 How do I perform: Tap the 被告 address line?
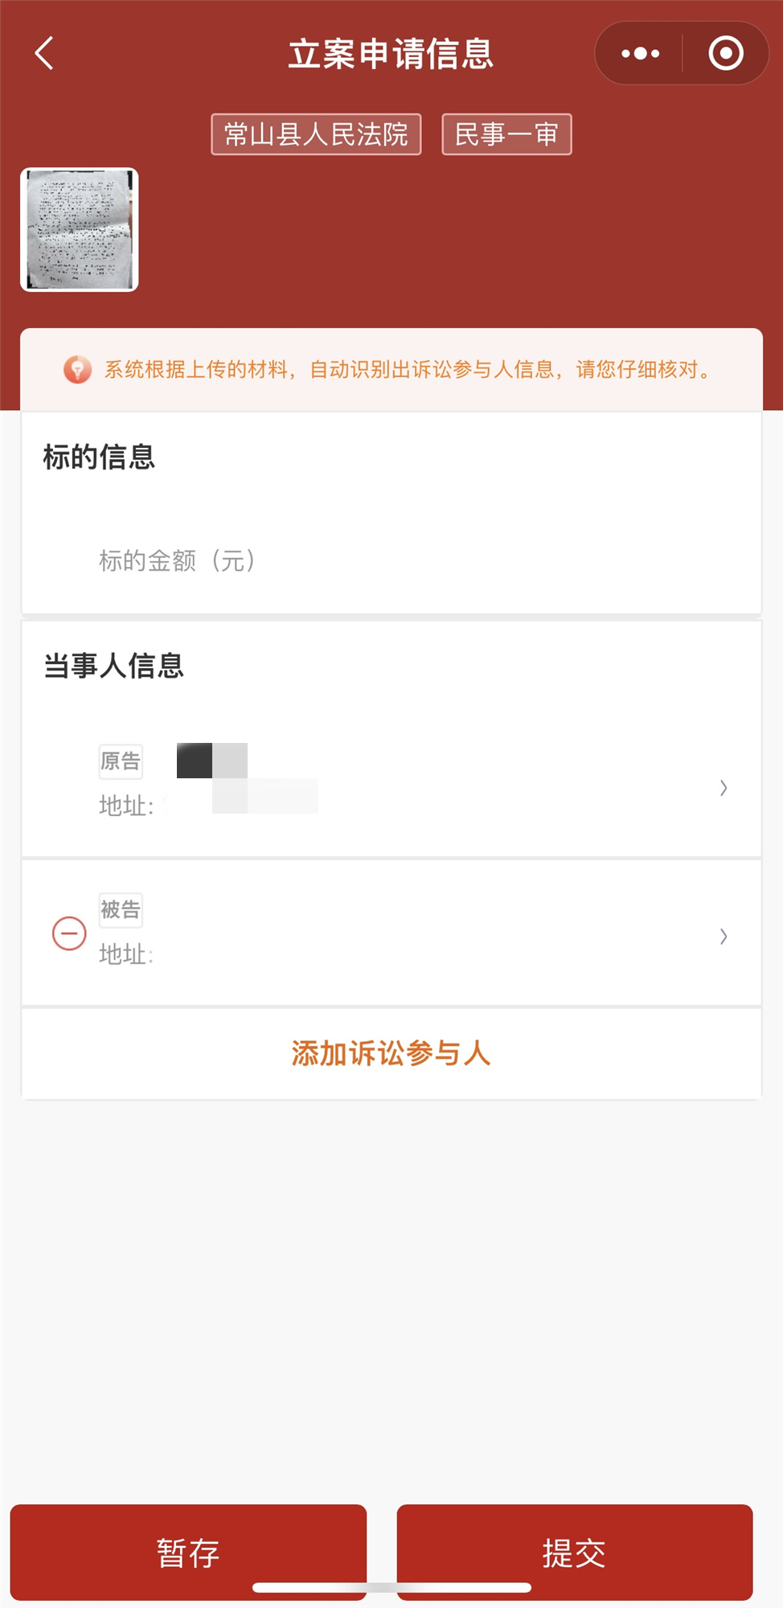tap(127, 955)
